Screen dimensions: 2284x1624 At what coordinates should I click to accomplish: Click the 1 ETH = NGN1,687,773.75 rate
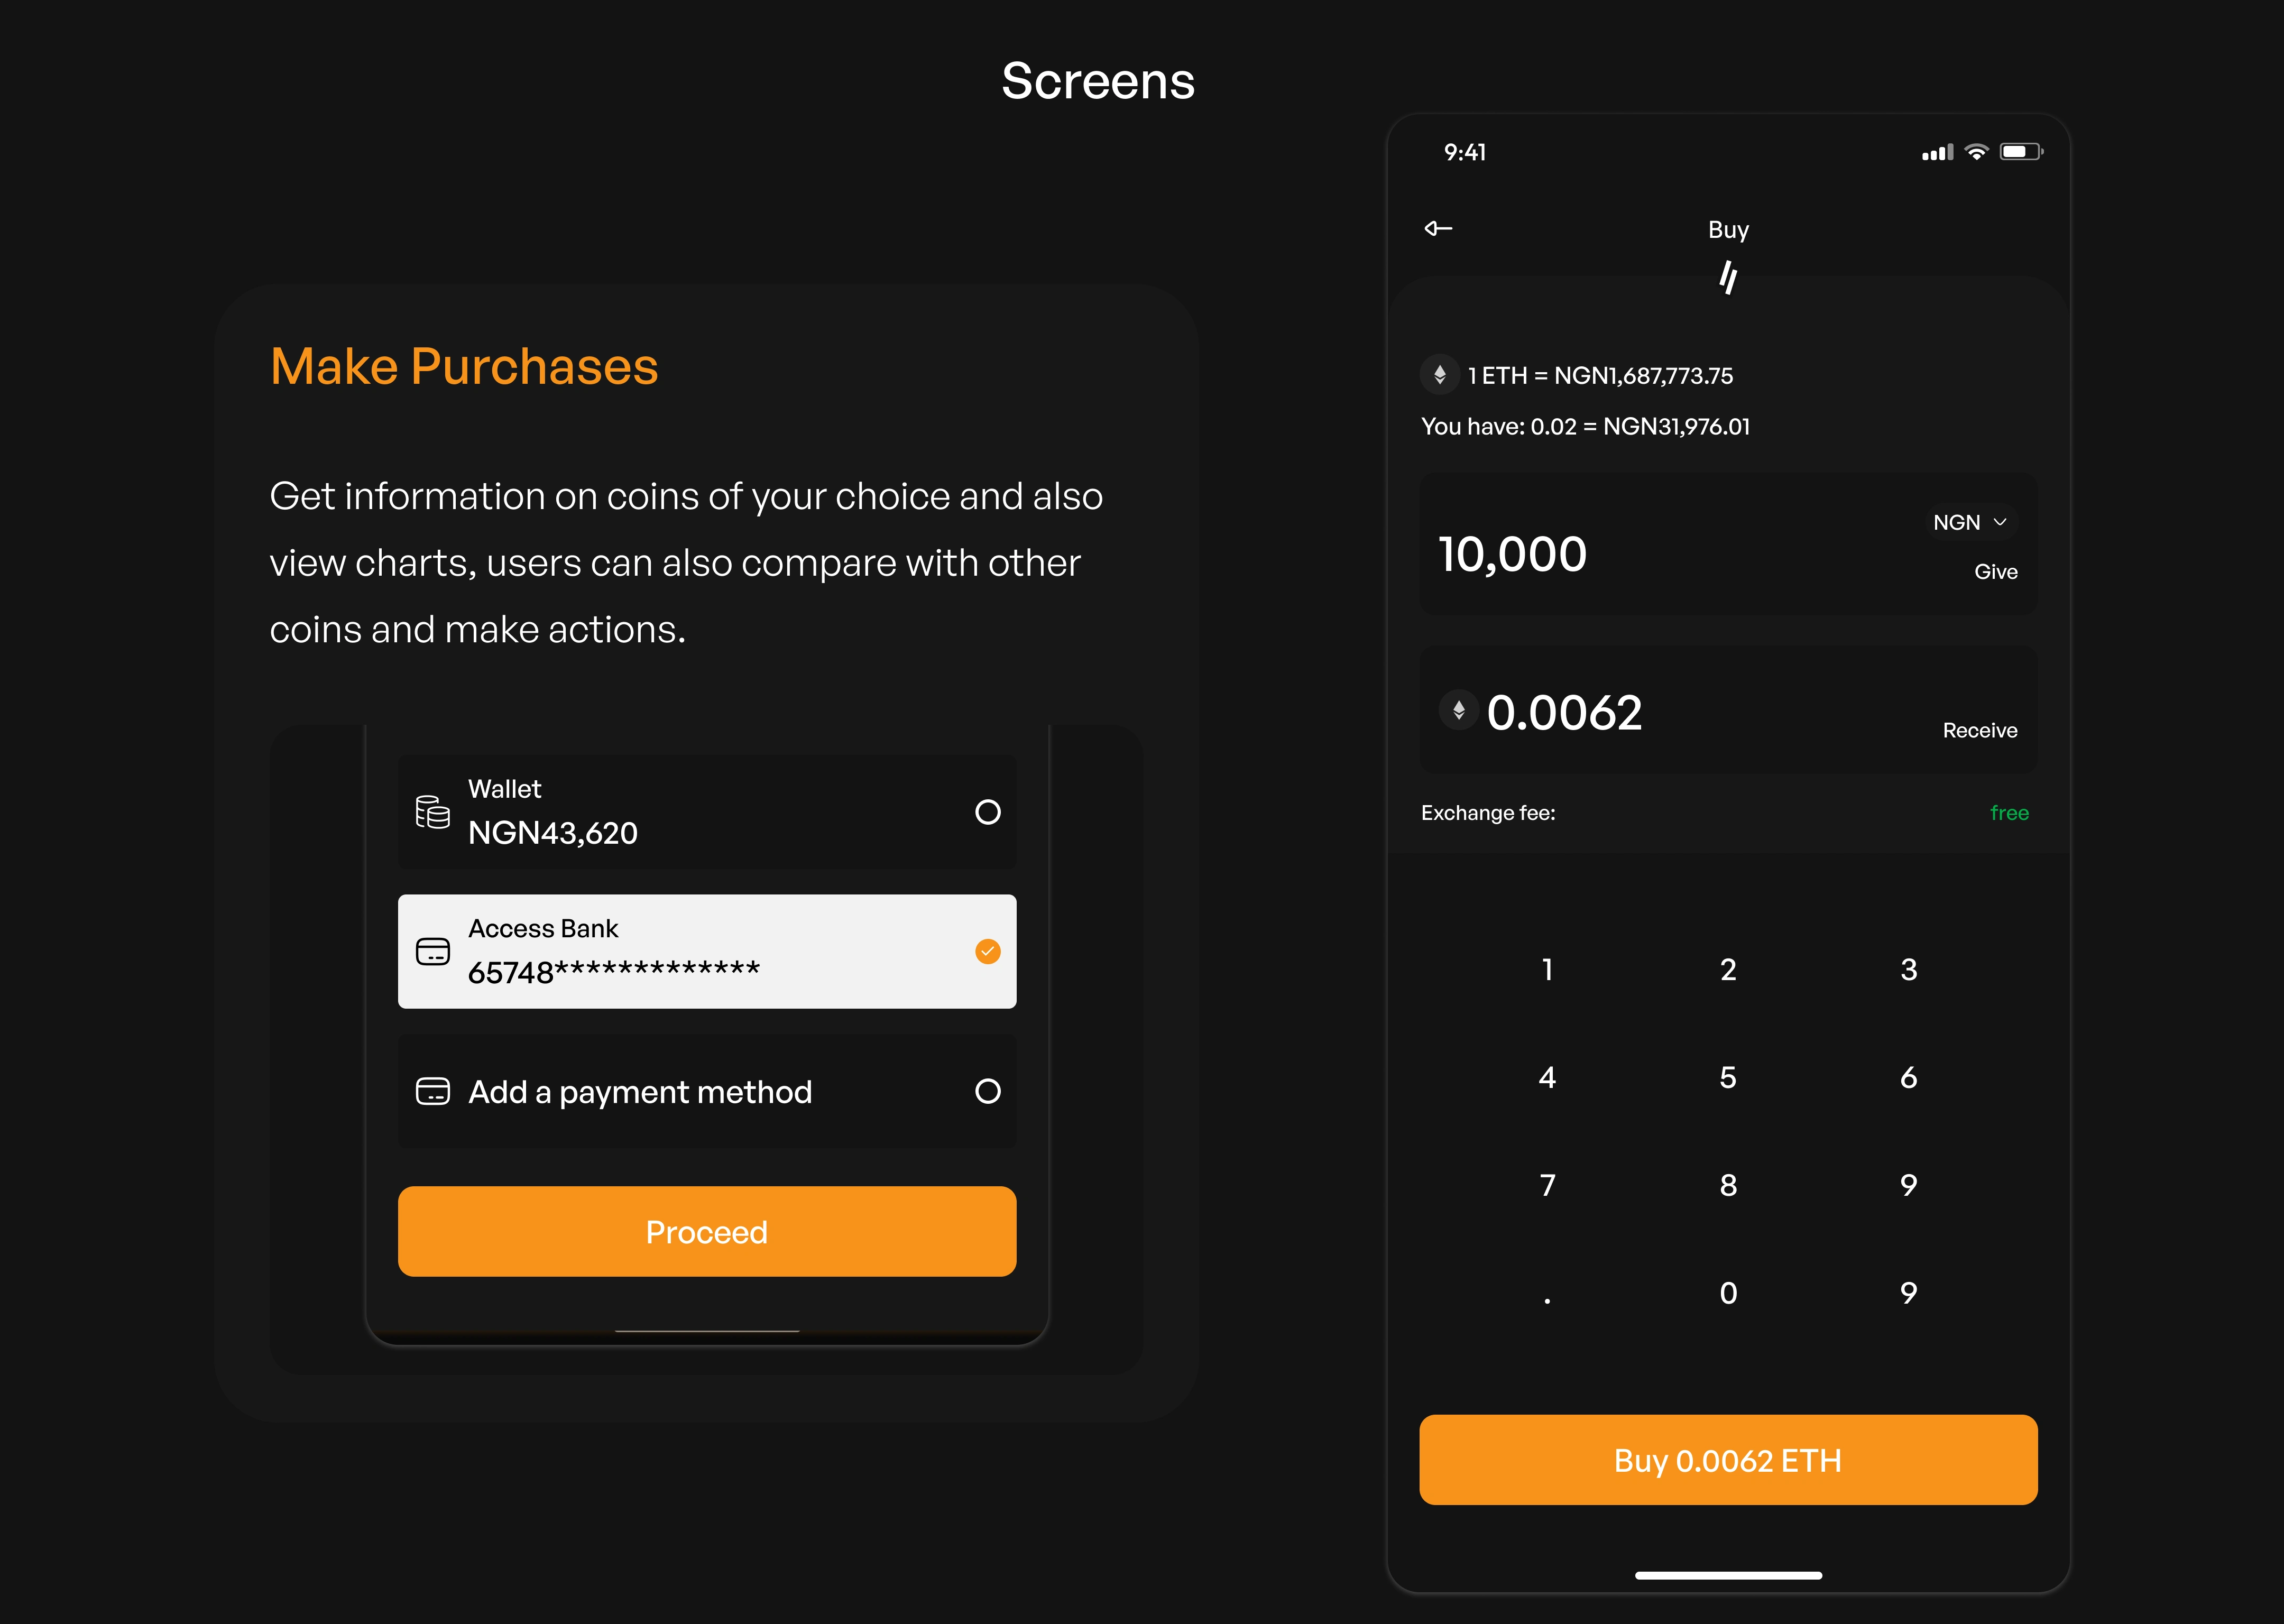point(1600,376)
